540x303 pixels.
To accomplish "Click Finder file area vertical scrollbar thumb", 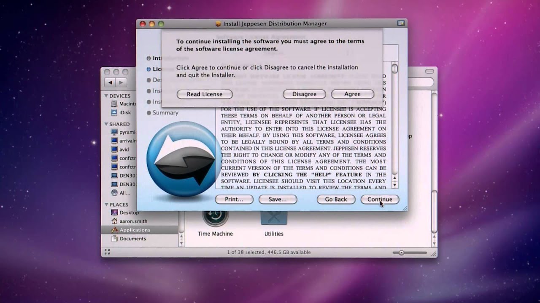I will pos(434,212).
